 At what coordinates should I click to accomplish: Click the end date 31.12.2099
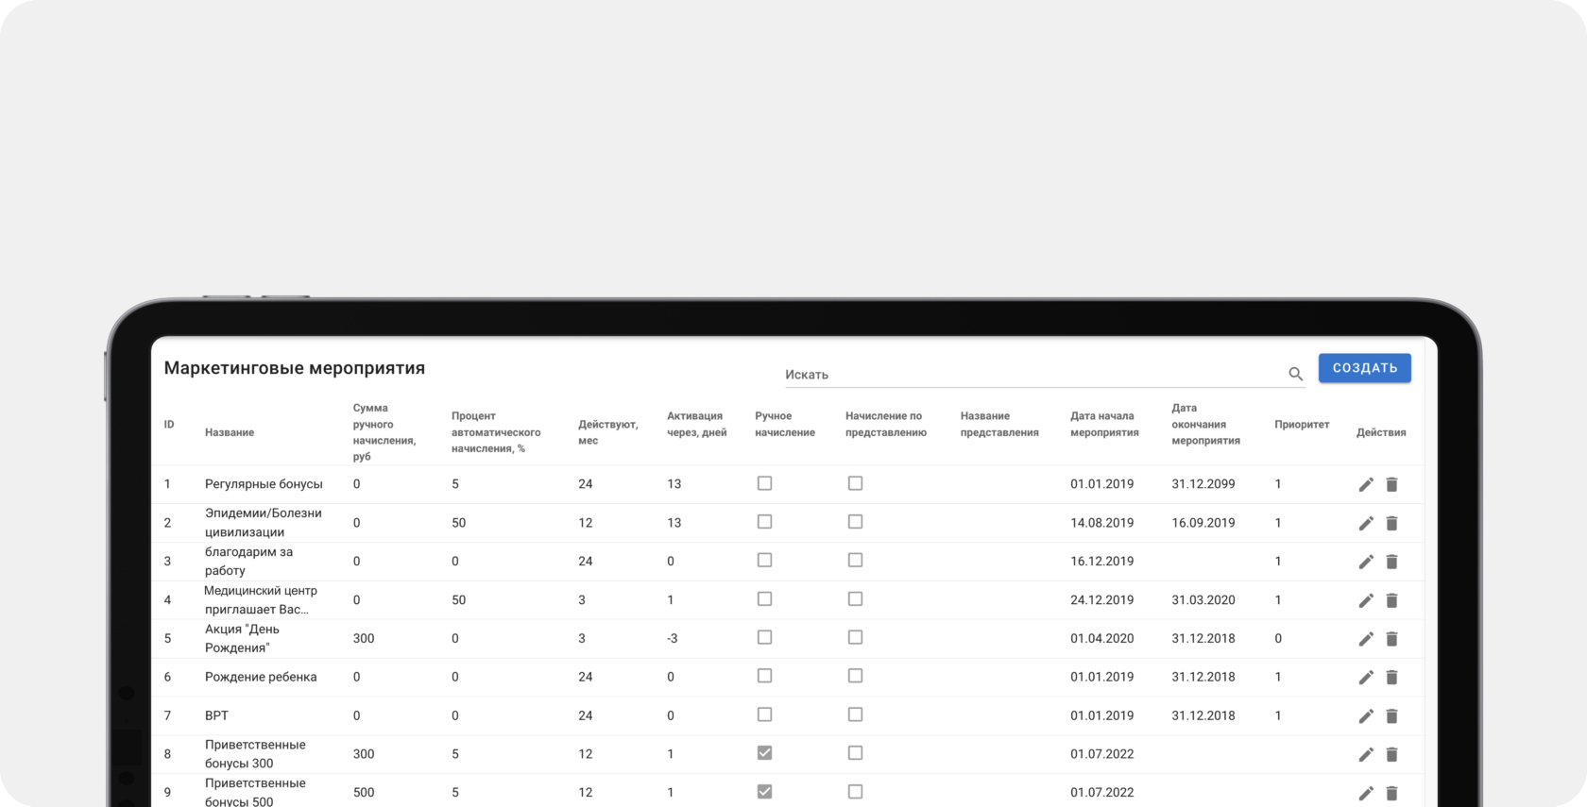[x=1203, y=484]
